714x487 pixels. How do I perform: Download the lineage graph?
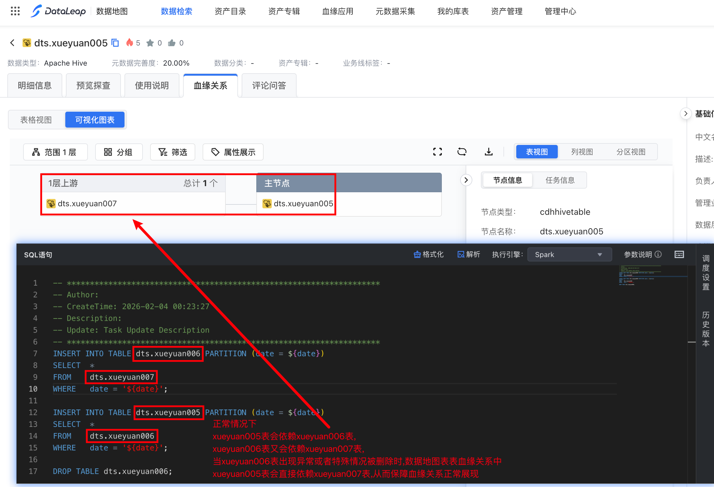click(489, 152)
